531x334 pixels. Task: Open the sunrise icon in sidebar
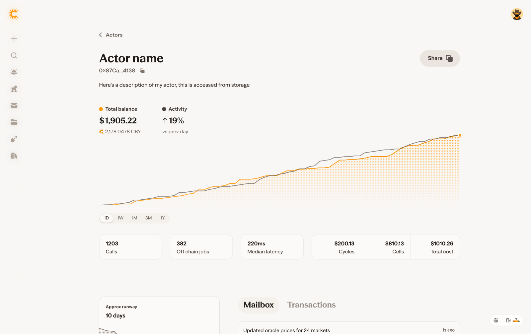(14, 72)
